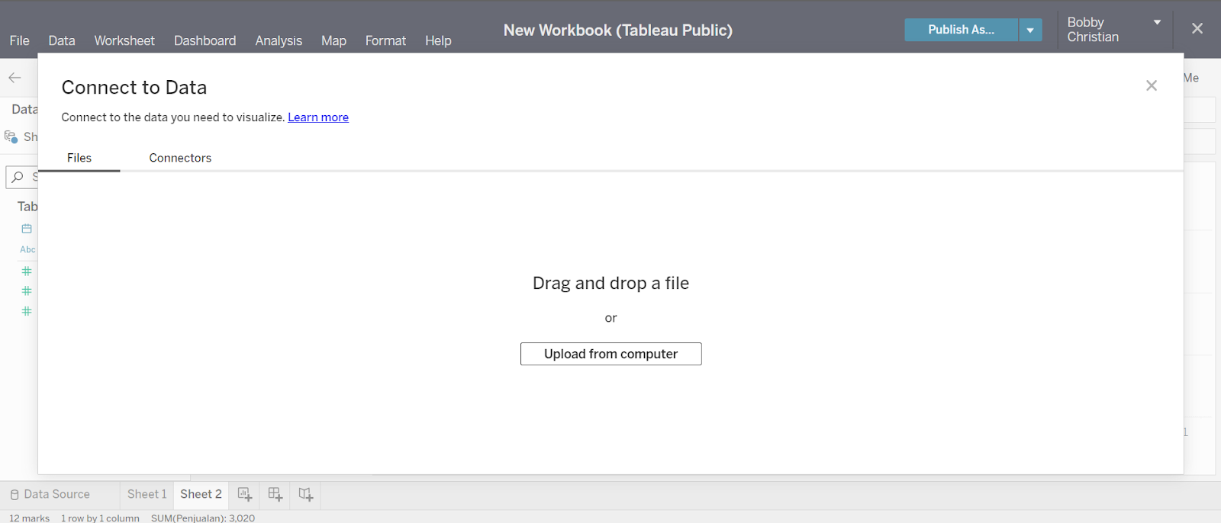Select the Files tab
Image resolution: width=1221 pixels, height=523 pixels.
pos(79,158)
